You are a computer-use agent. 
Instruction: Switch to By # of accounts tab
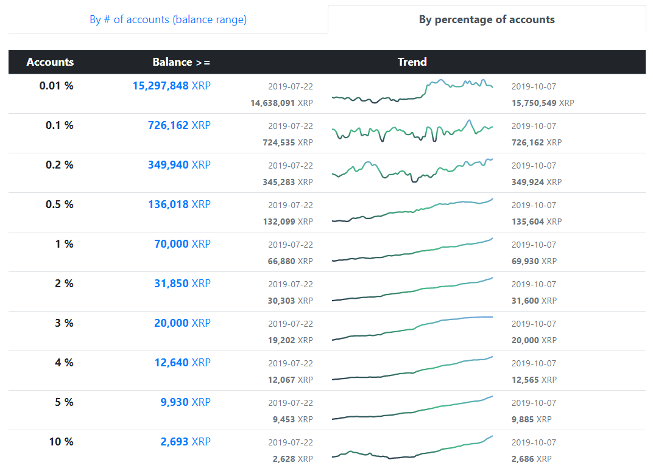[x=168, y=19]
